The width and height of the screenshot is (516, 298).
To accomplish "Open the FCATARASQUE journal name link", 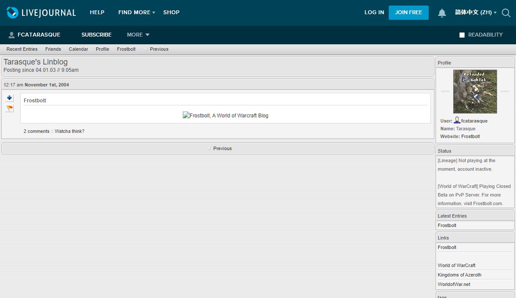I will 39,35.
